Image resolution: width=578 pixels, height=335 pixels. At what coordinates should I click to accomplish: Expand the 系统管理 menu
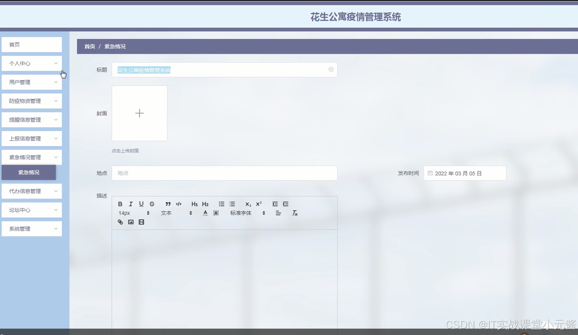coord(32,229)
